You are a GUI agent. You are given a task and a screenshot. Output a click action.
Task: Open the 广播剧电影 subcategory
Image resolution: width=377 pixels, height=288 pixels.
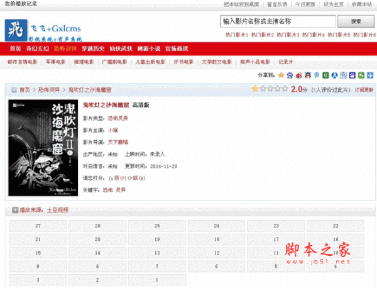pyautogui.click(x=114, y=62)
